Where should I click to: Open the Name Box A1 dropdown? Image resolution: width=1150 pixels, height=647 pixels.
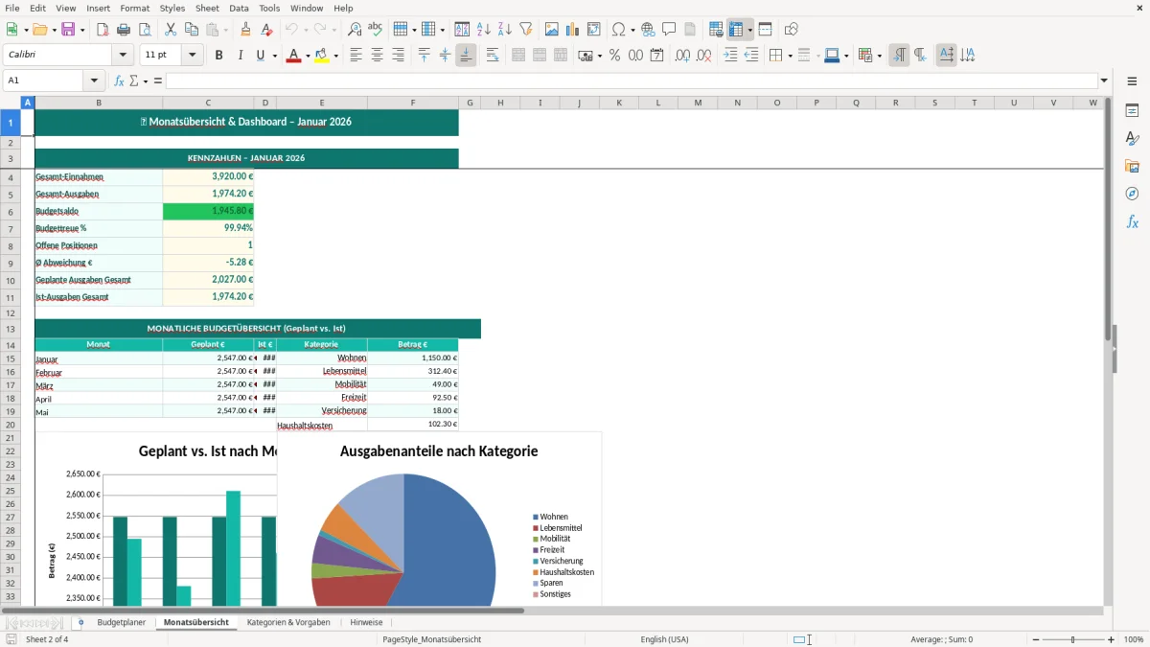point(94,81)
